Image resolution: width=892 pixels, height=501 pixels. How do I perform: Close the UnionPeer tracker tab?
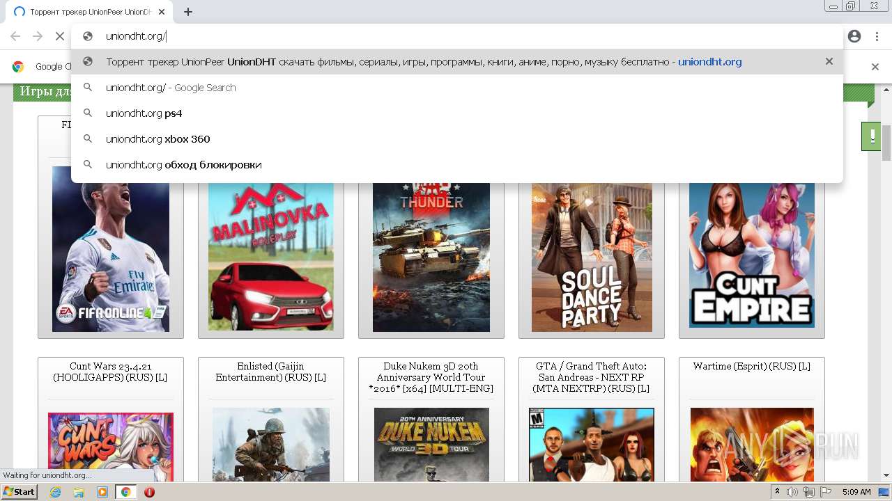point(162,12)
